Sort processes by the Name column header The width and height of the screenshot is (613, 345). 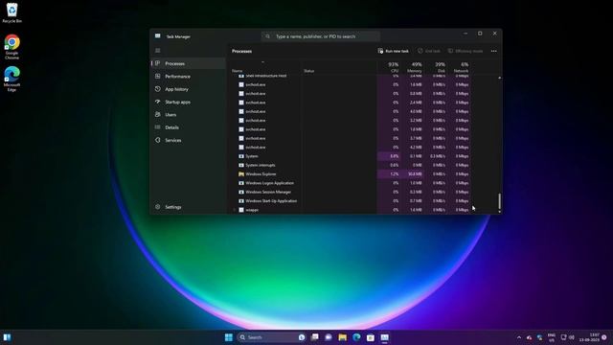(x=238, y=71)
